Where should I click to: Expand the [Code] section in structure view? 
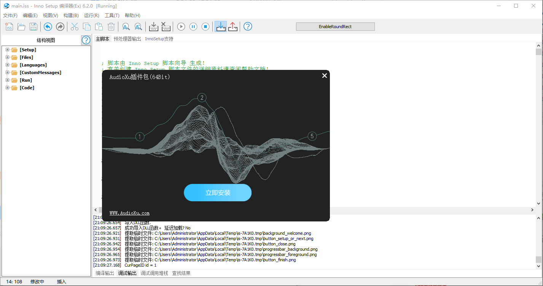[7, 88]
